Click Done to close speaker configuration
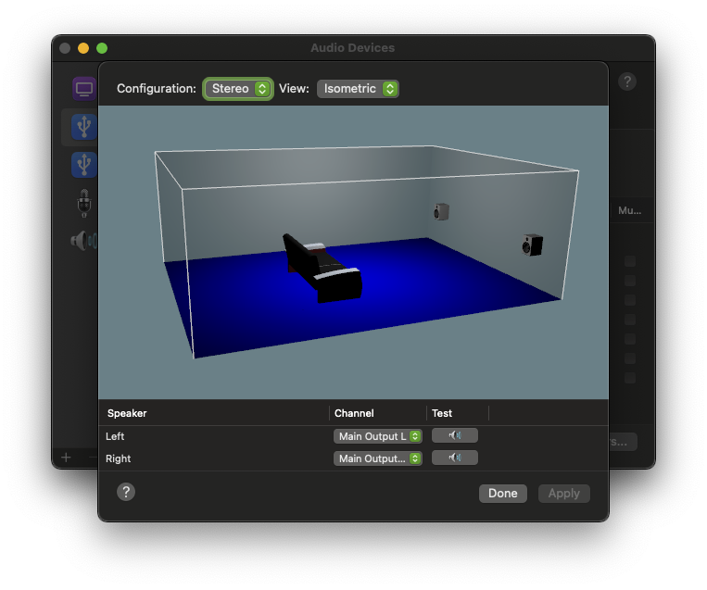The width and height of the screenshot is (707, 590). 502,493
